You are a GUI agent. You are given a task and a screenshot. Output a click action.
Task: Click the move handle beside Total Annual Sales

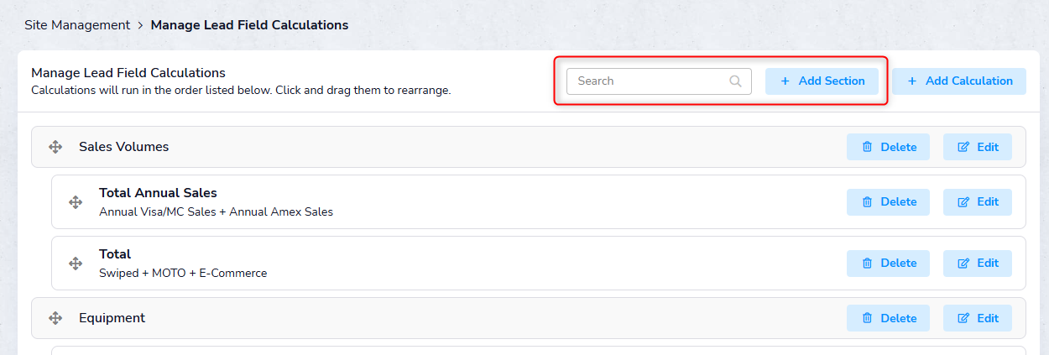(x=76, y=202)
